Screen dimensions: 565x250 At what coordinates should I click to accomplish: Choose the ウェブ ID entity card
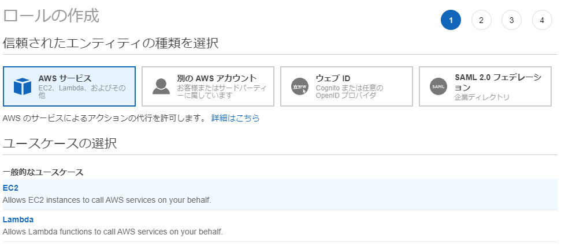347,86
